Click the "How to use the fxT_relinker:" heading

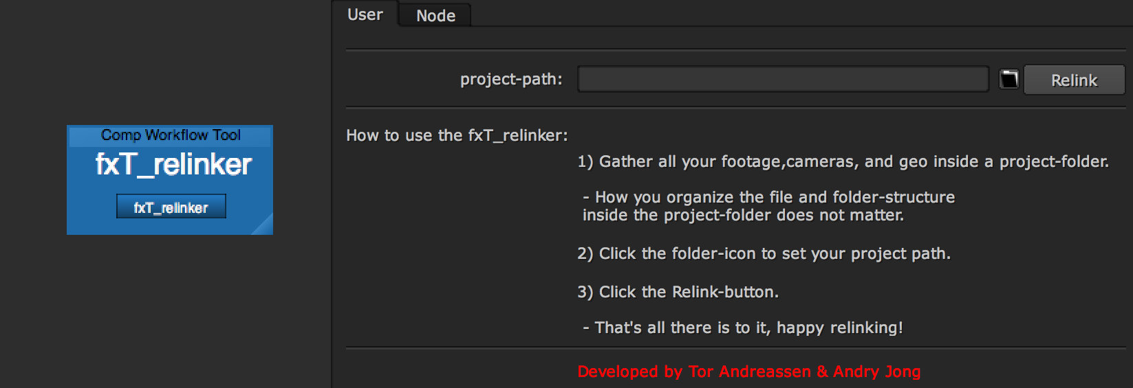tap(457, 136)
